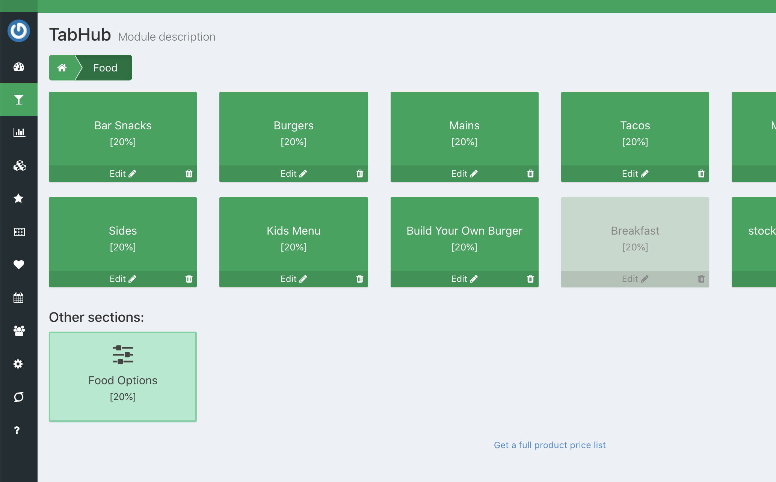Viewport: 776px width, 482px height.
Task: Go to home via breadcrumb house icon
Action: (62, 68)
